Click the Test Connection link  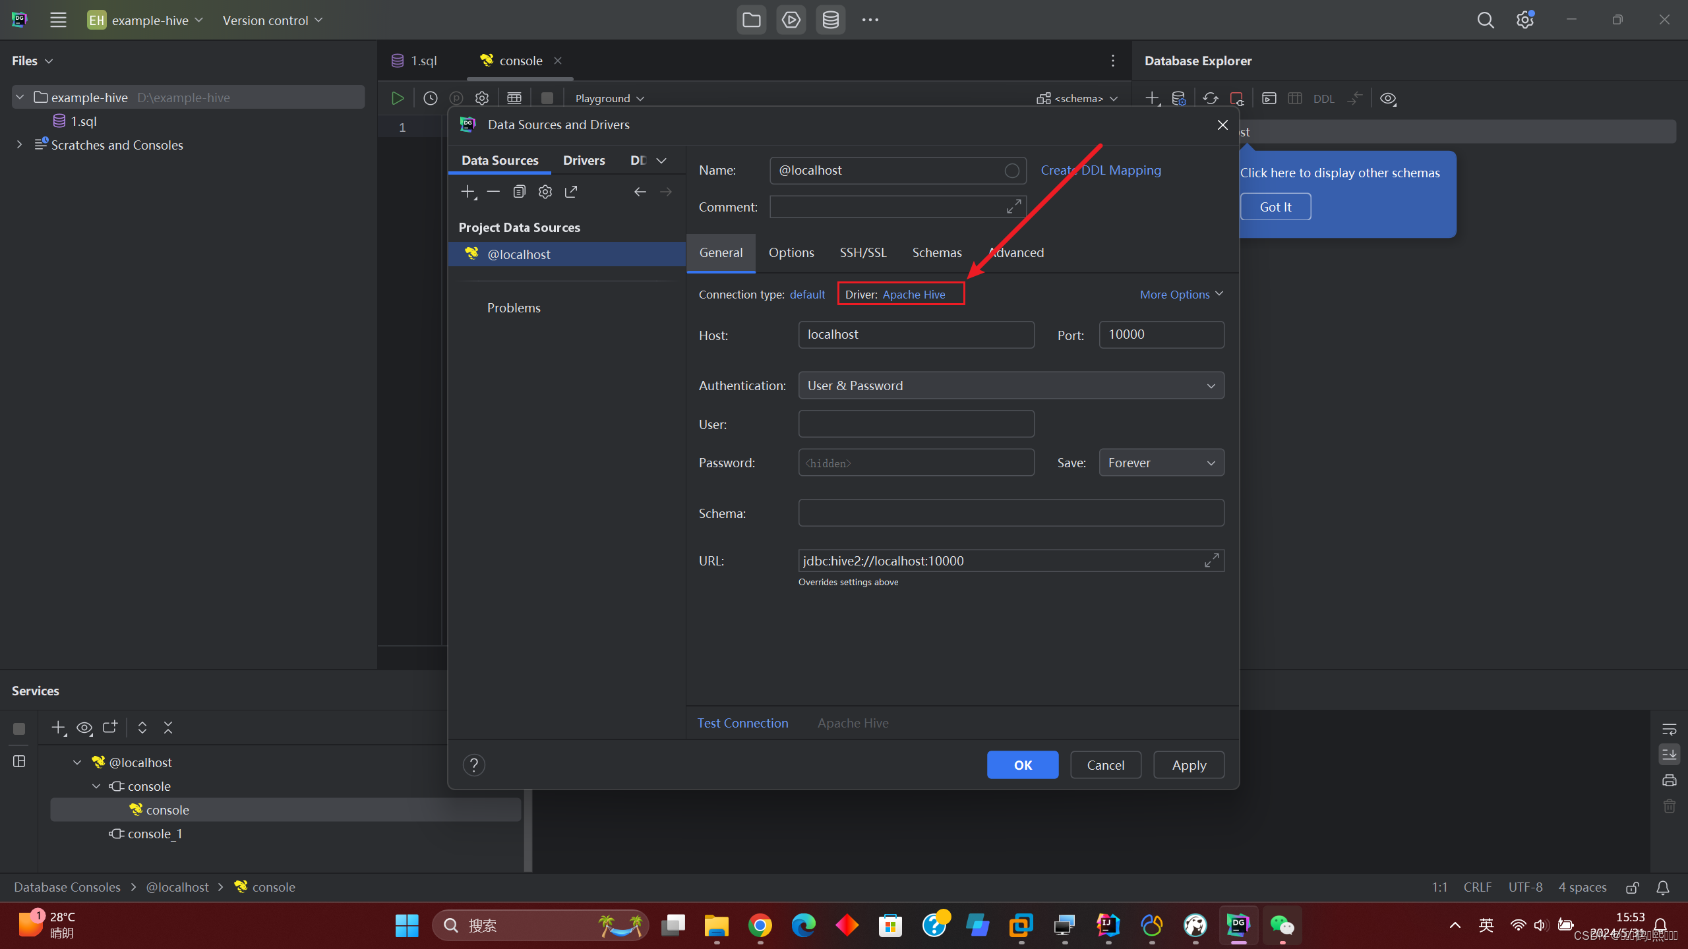[x=742, y=723]
